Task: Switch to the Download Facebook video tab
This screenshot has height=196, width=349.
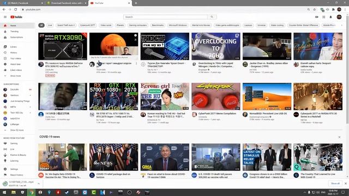Action: click(x=67, y=3)
